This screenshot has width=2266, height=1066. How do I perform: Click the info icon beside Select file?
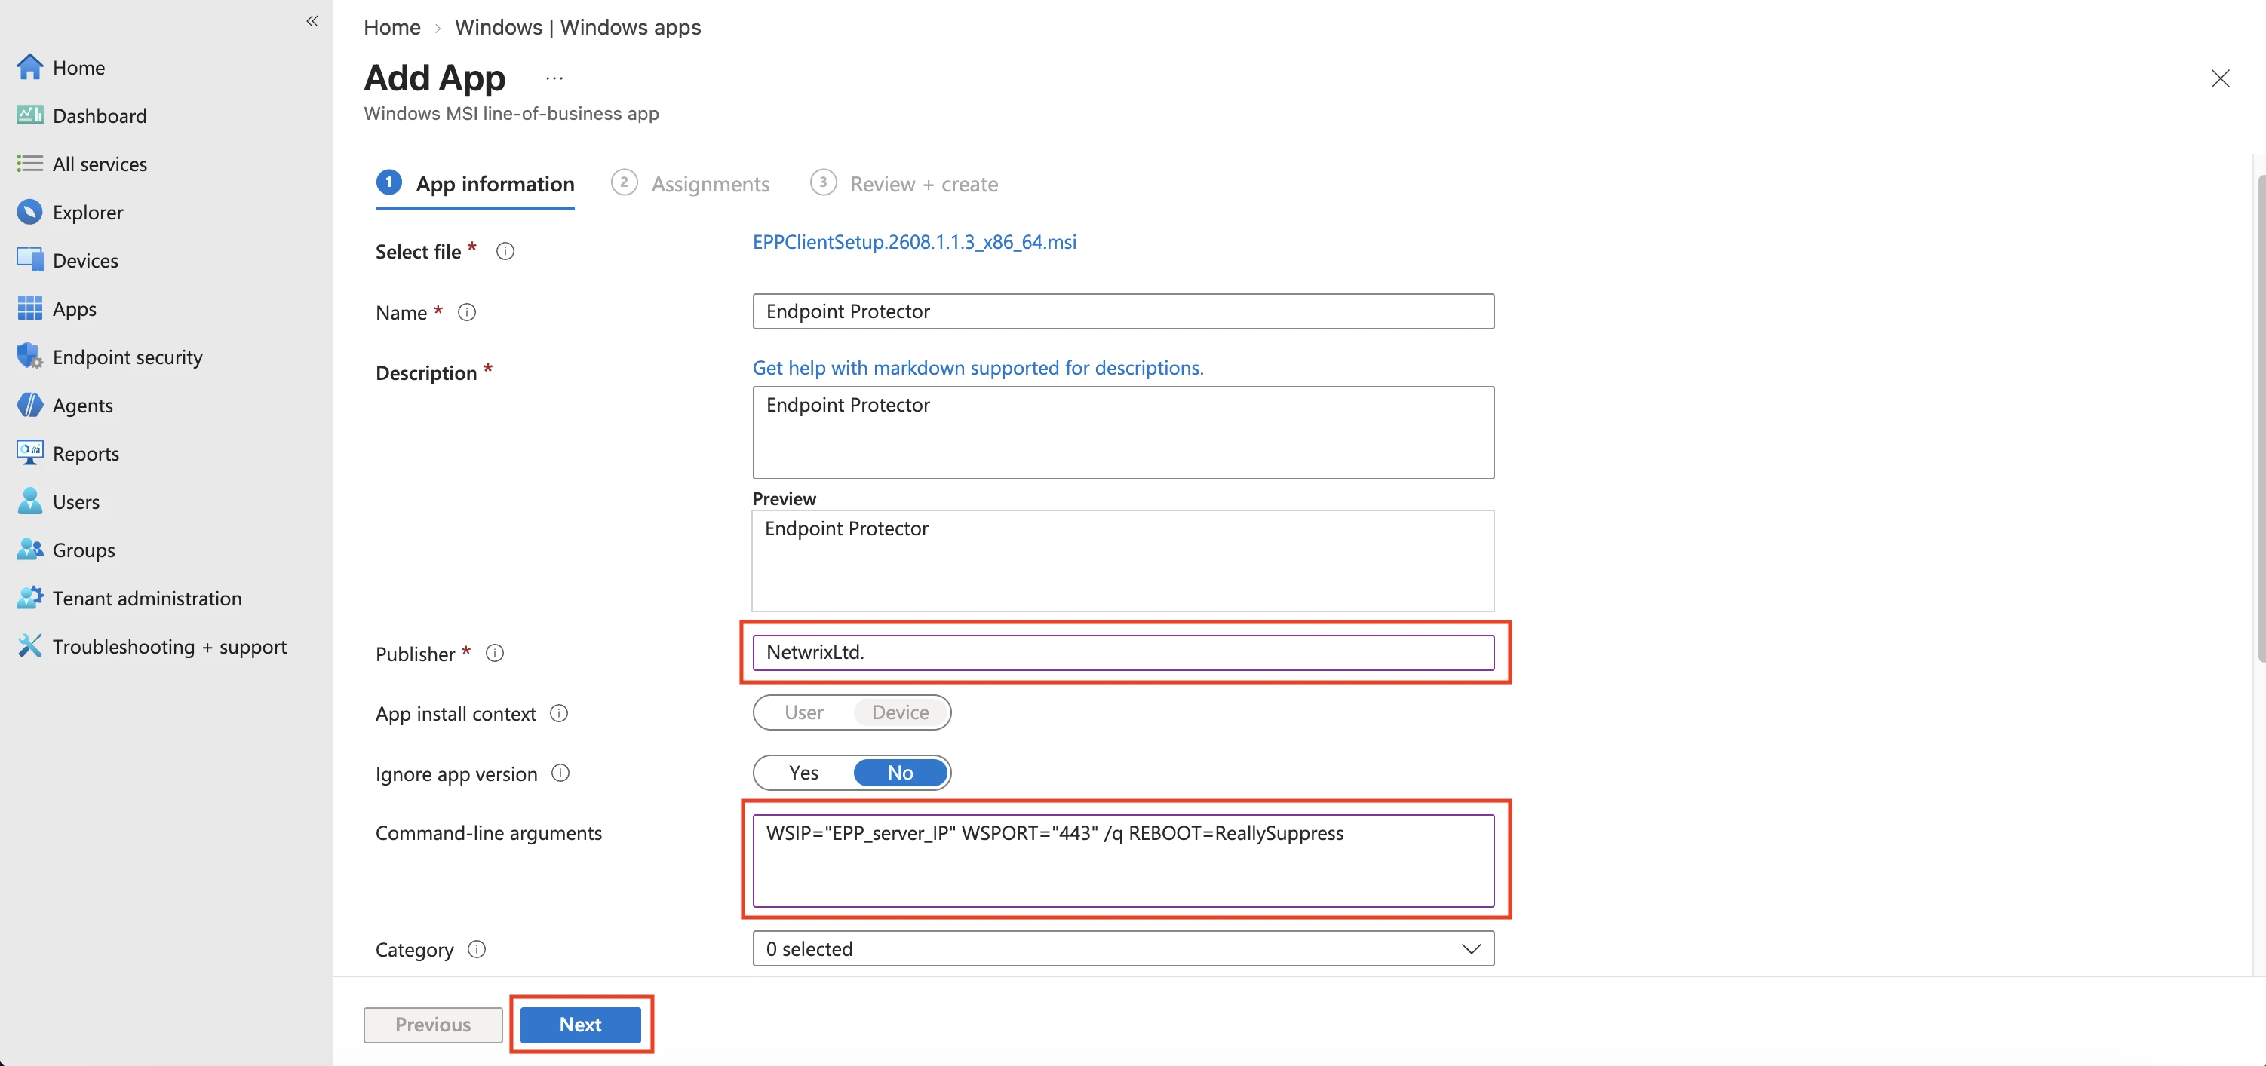[505, 251]
